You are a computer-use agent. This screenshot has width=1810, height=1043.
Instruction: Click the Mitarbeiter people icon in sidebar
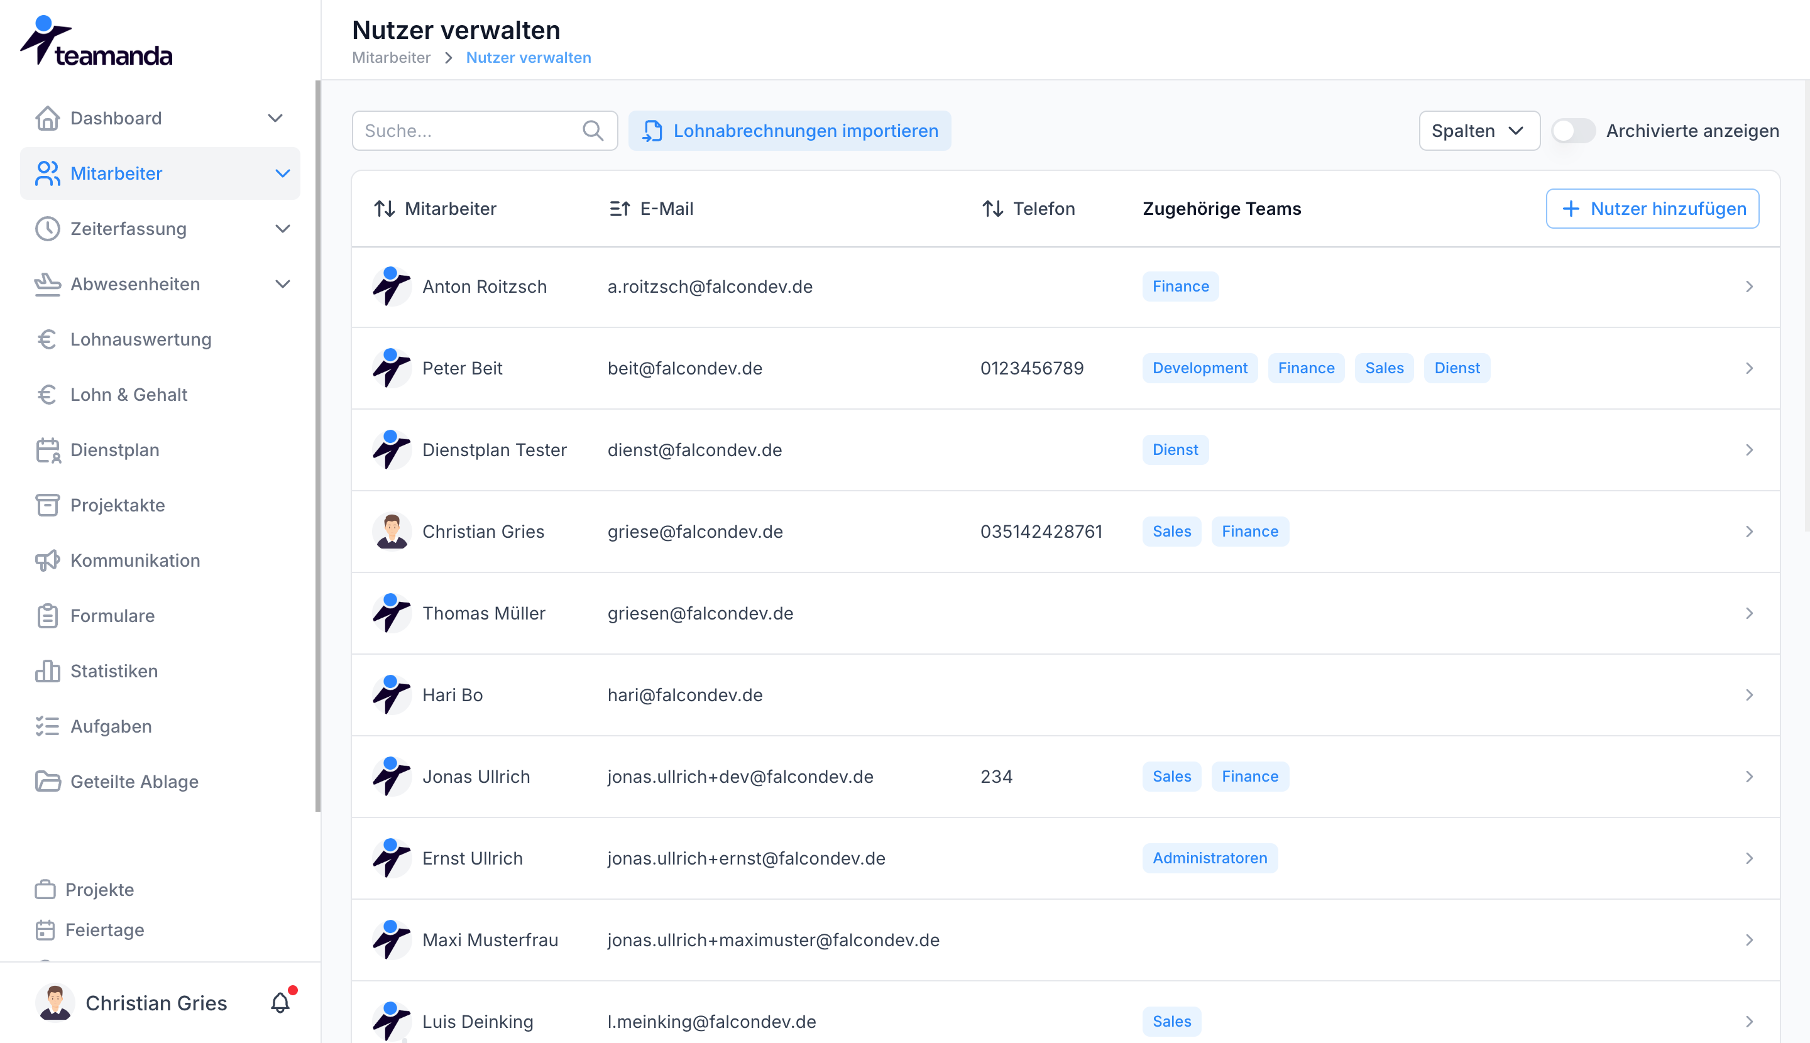click(47, 173)
